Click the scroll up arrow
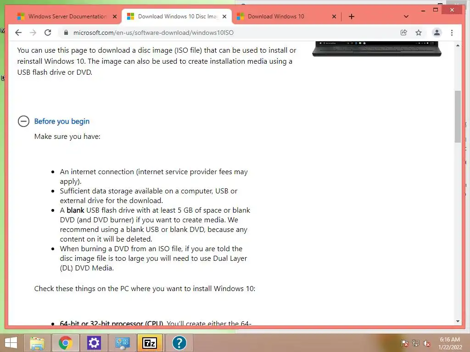 (458, 45)
